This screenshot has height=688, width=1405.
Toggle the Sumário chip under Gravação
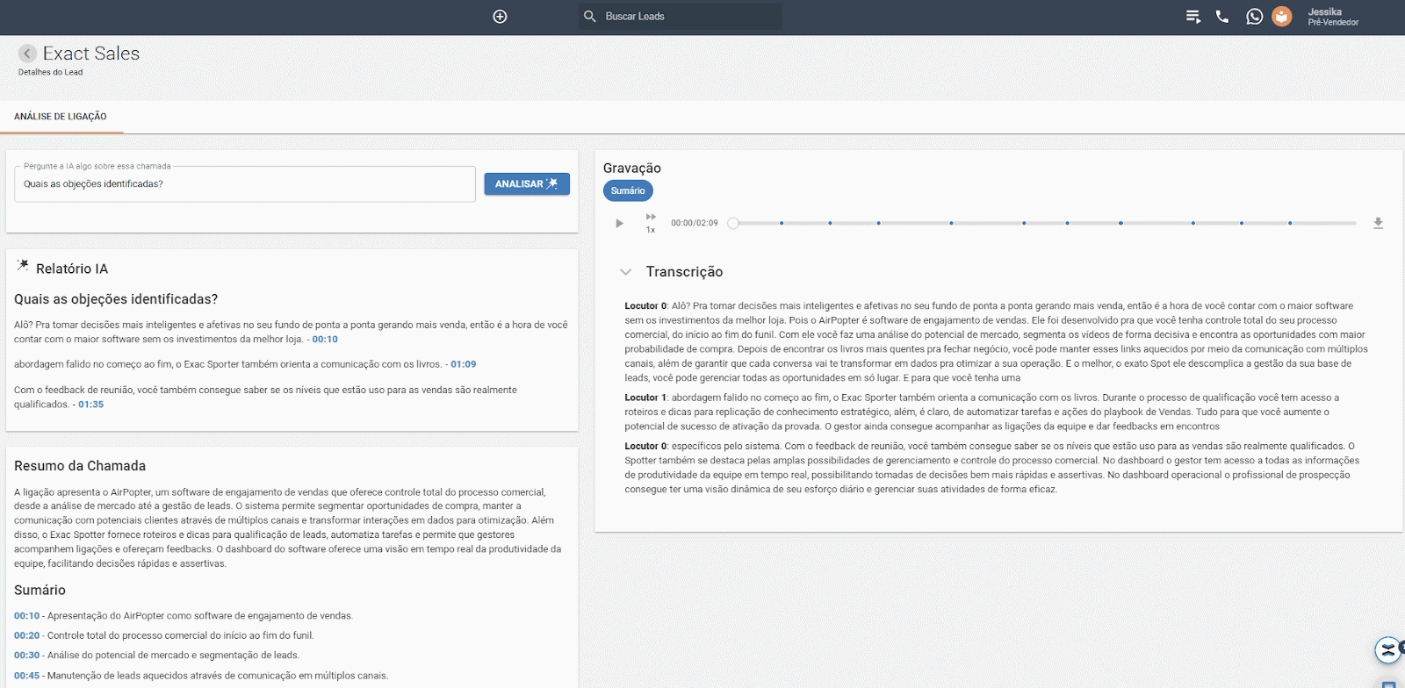[x=628, y=190]
